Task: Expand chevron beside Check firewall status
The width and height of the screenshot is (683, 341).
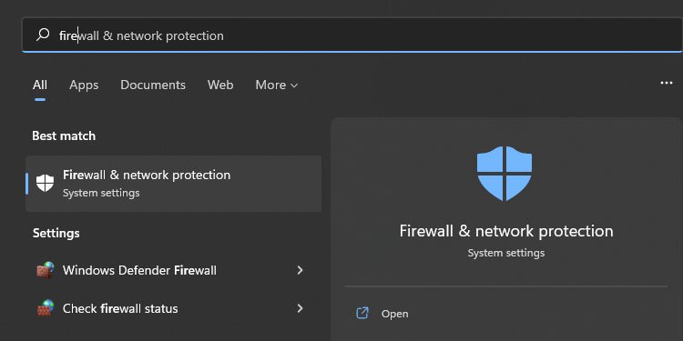Action: coord(300,308)
